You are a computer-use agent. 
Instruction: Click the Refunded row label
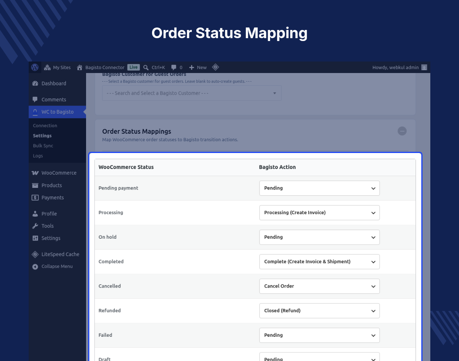109,311
